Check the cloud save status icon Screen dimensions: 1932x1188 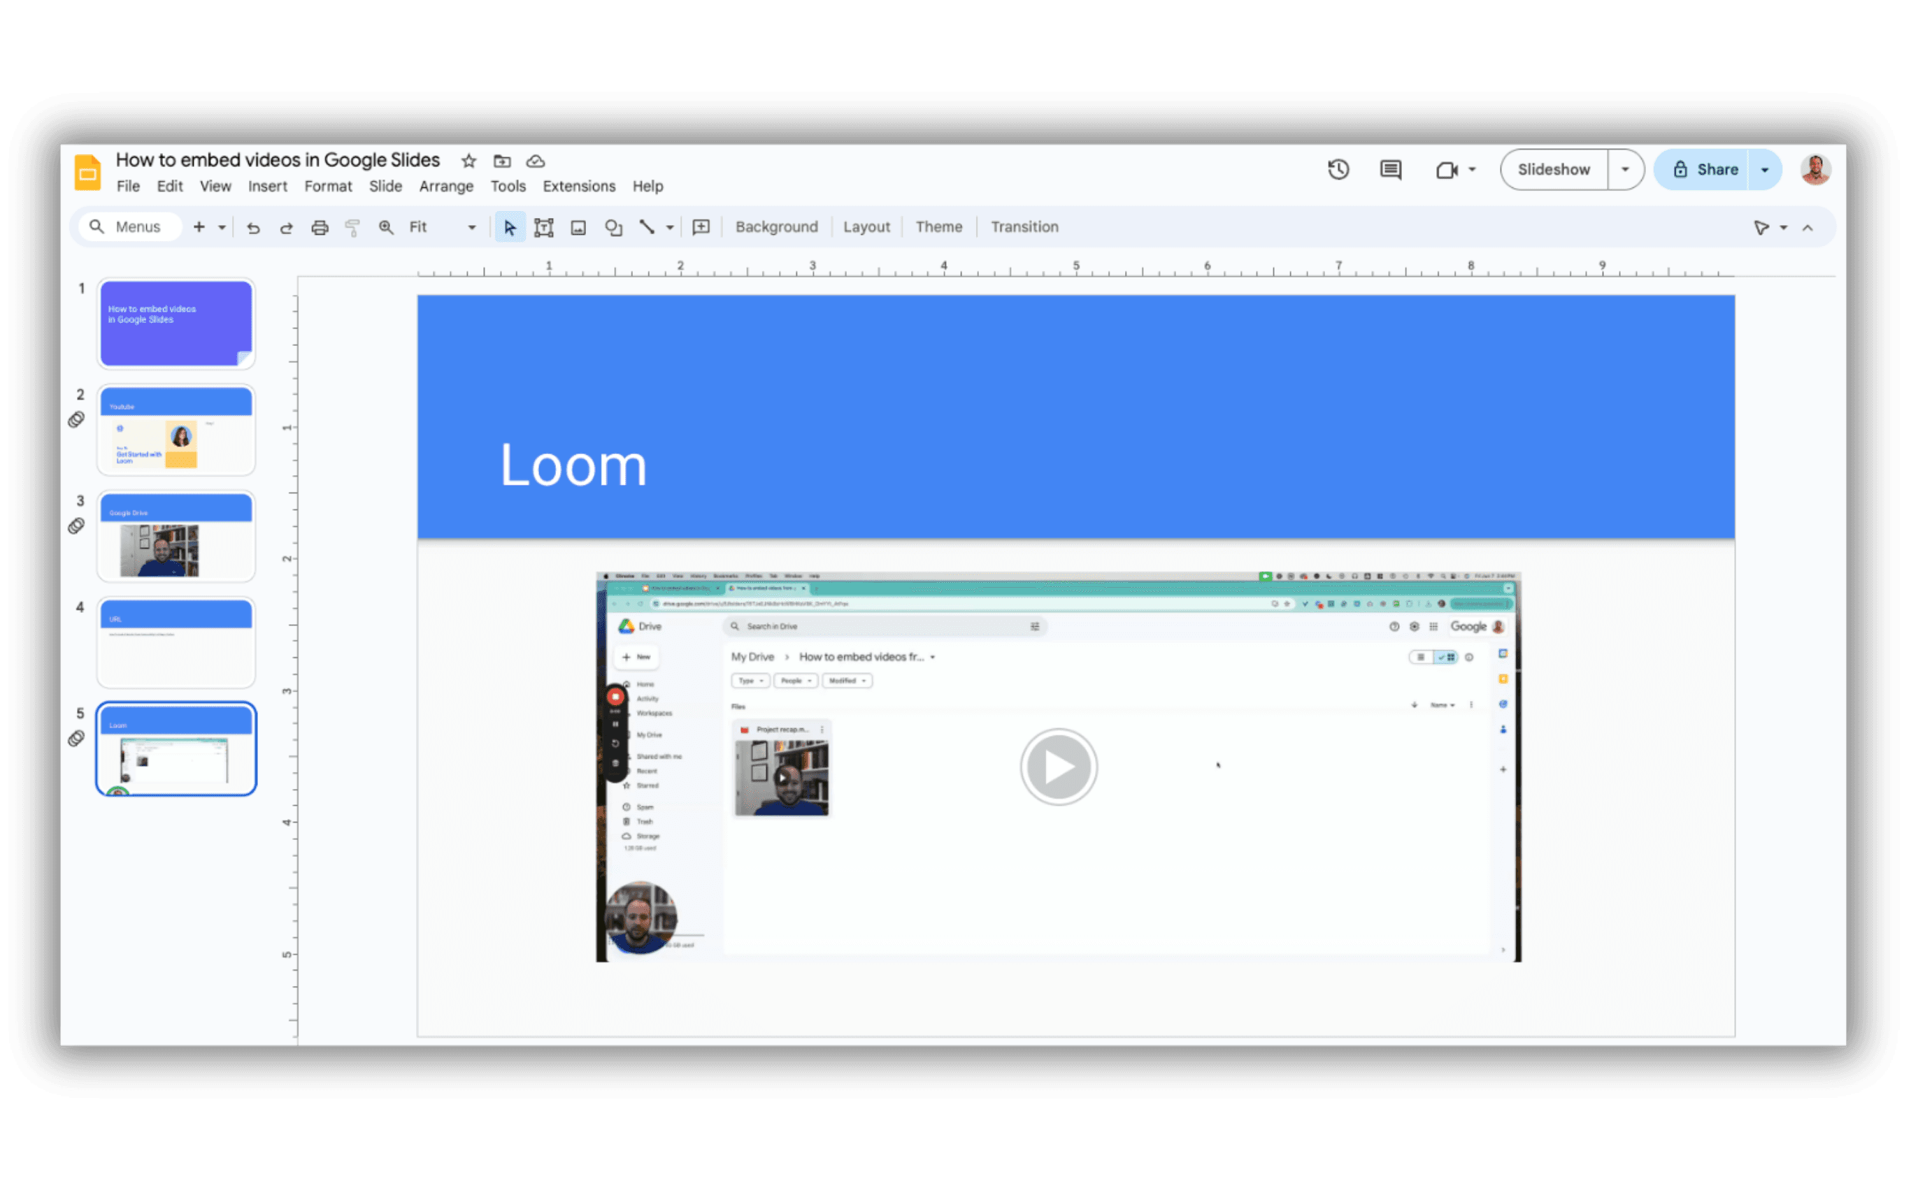pyautogui.click(x=536, y=161)
